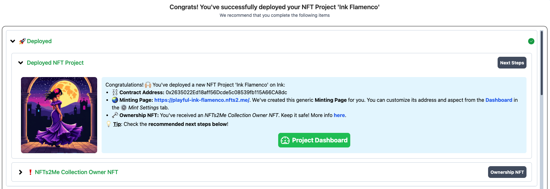Click the green checkmark status icon
550x189 pixels.
coord(531,41)
